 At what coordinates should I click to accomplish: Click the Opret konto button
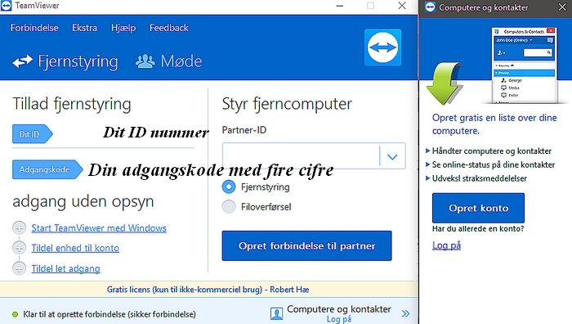point(478,208)
